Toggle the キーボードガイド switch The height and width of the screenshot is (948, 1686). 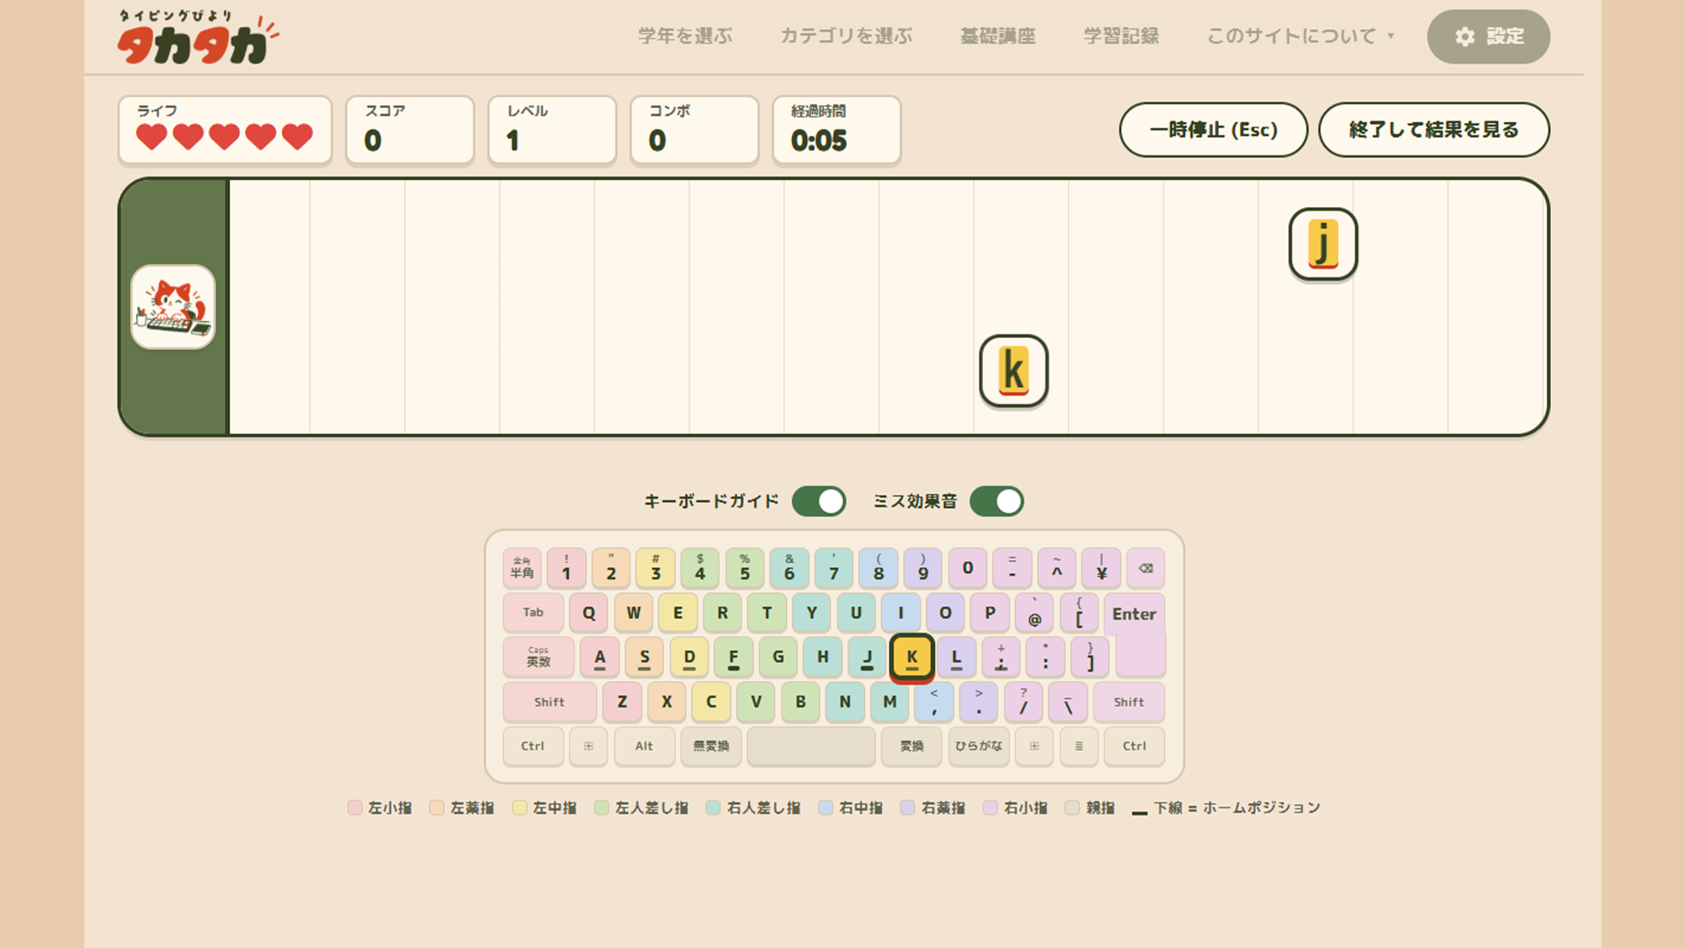coord(818,501)
